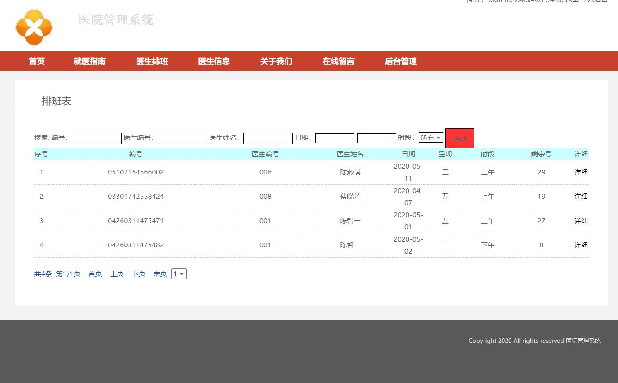The height and width of the screenshot is (383, 618).
Task: Open 详细 for 蔡晓芳's row
Action: pos(580,196)
